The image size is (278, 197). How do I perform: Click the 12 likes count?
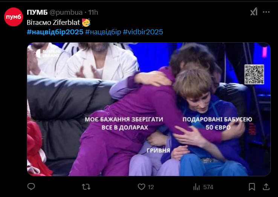(x=151, y=187)
